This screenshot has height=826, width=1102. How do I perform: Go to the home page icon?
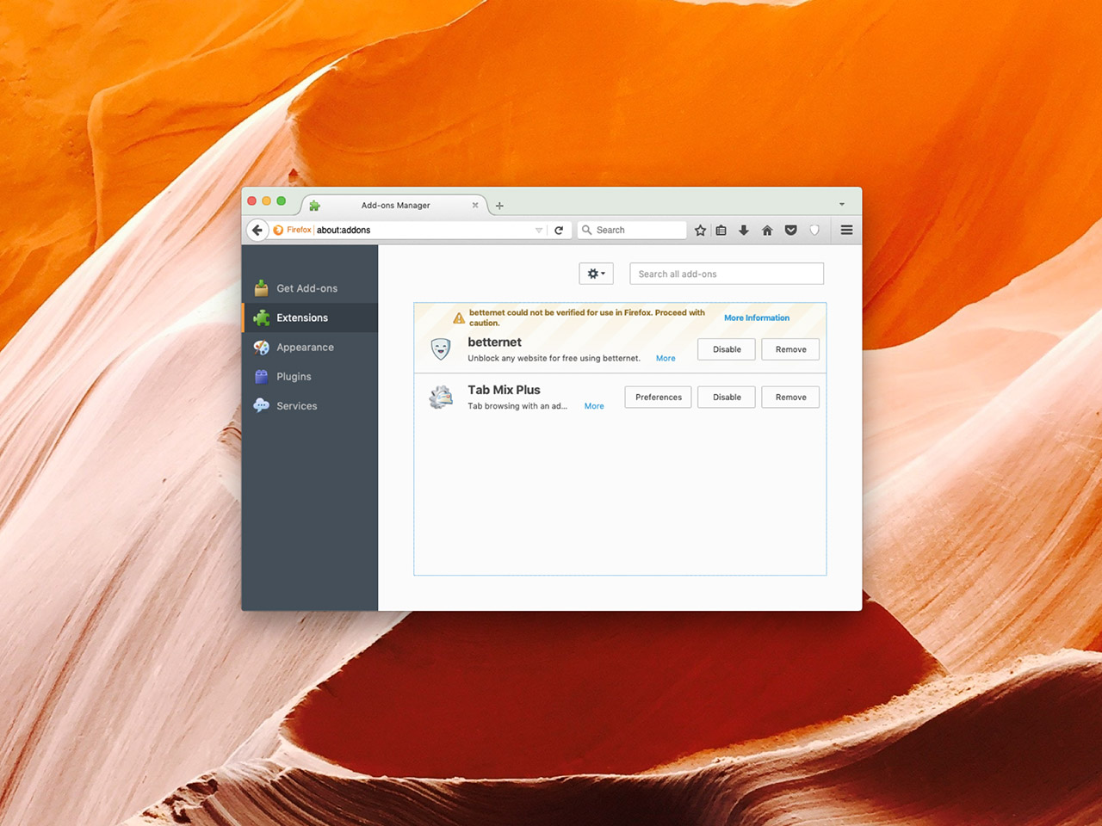tap(767, 230)
